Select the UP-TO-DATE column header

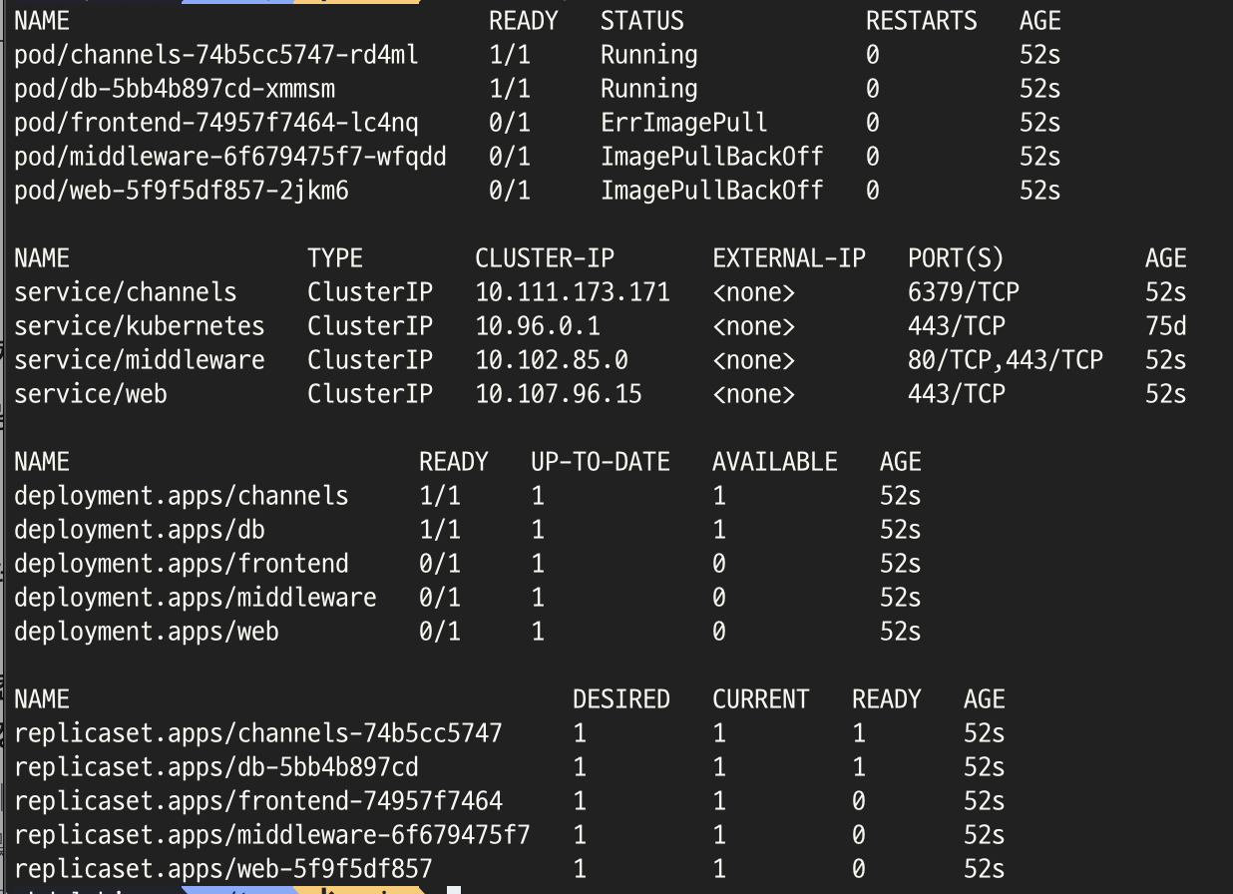(x=601, y=462)
